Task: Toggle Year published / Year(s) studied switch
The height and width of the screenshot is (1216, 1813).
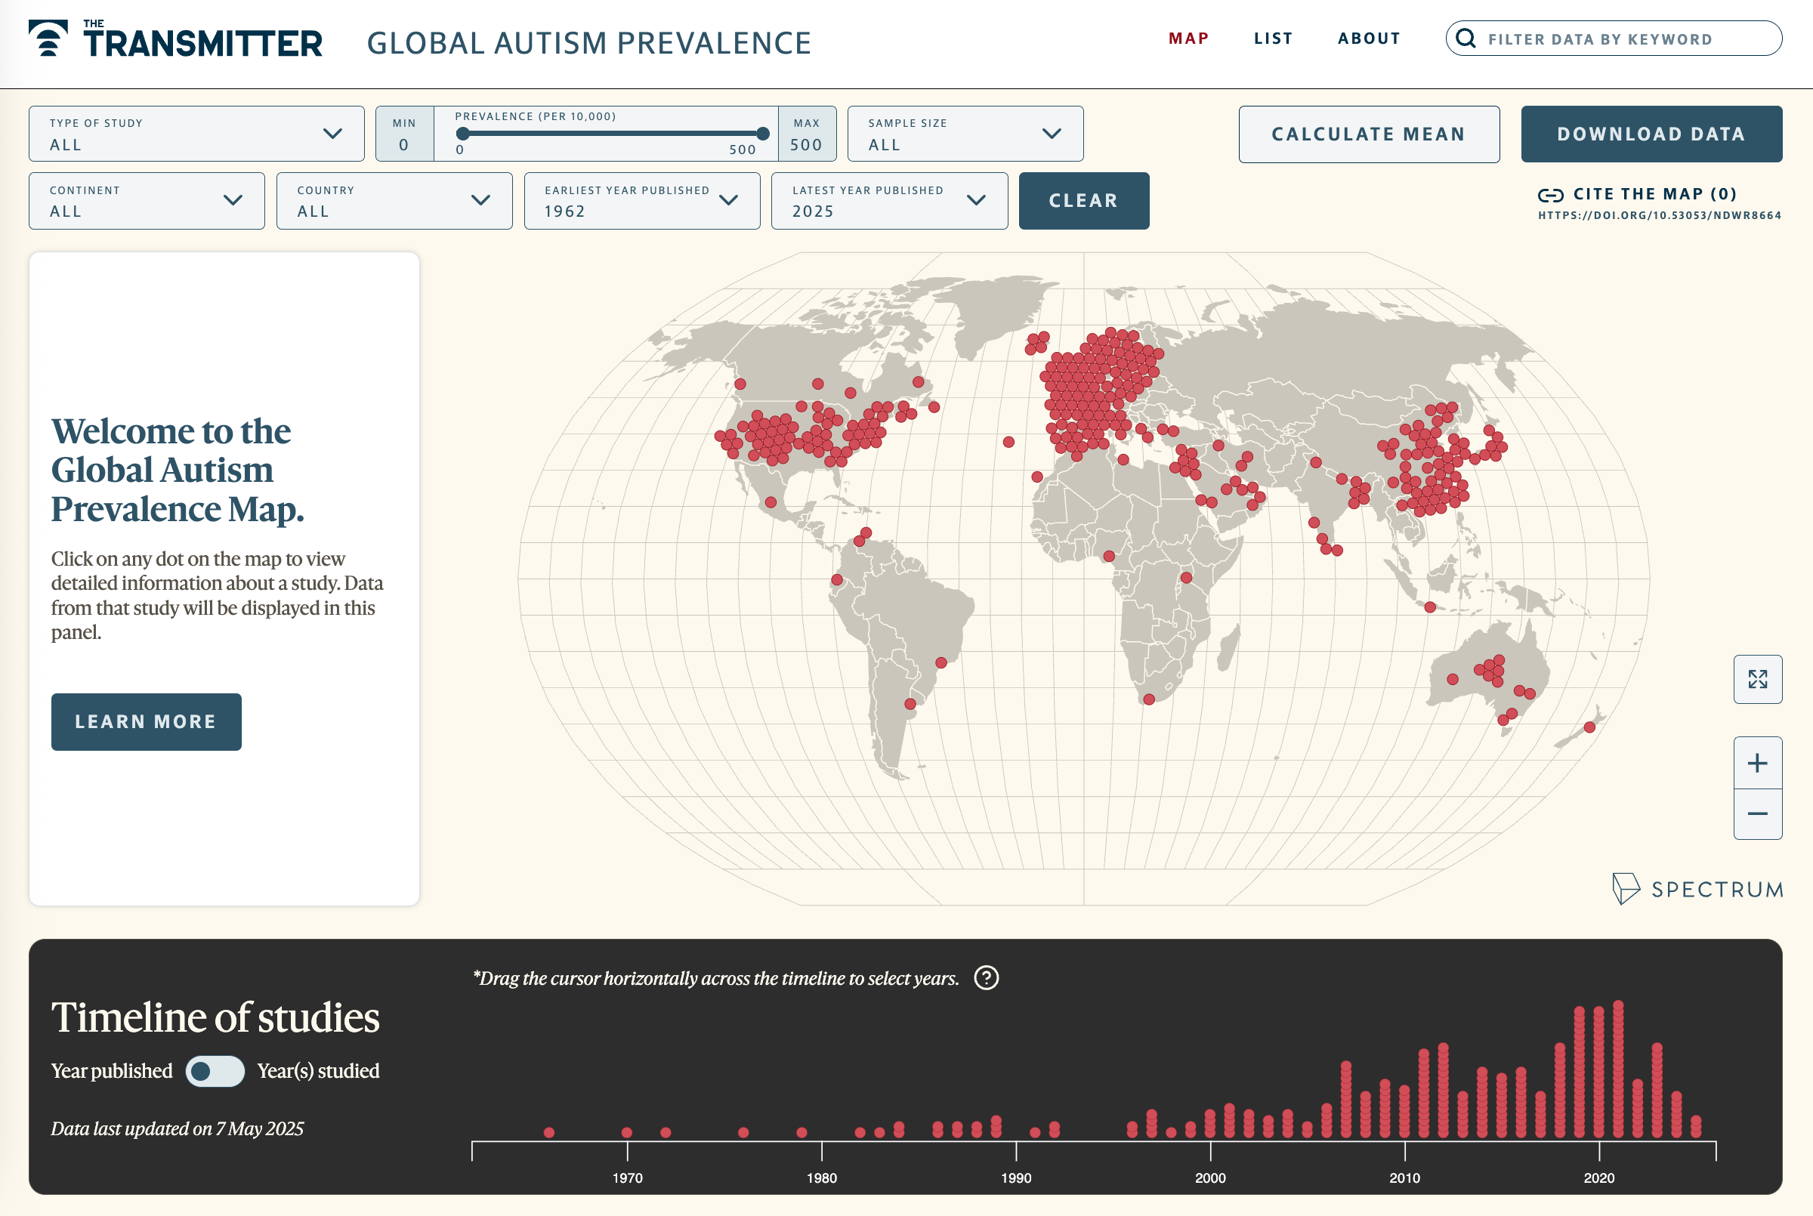Action: (x=215, y=1071)
